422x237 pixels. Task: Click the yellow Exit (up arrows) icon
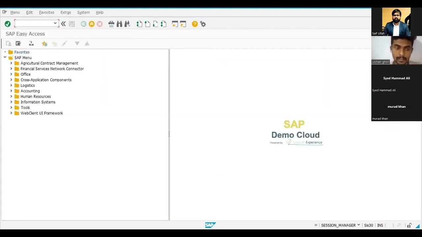coord(92,24)
